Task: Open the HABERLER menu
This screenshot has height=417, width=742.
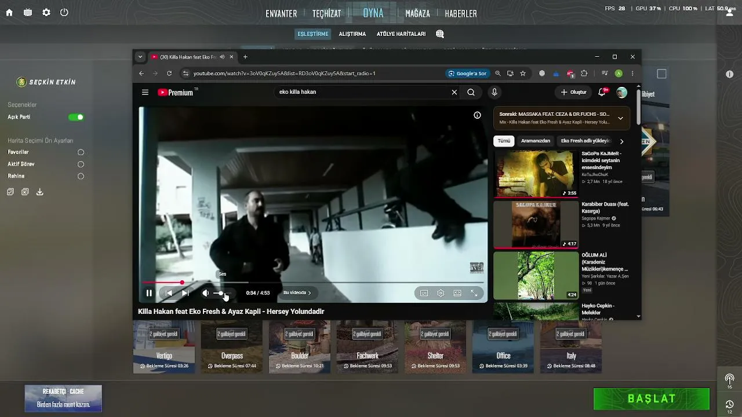Action: (461, 13)
